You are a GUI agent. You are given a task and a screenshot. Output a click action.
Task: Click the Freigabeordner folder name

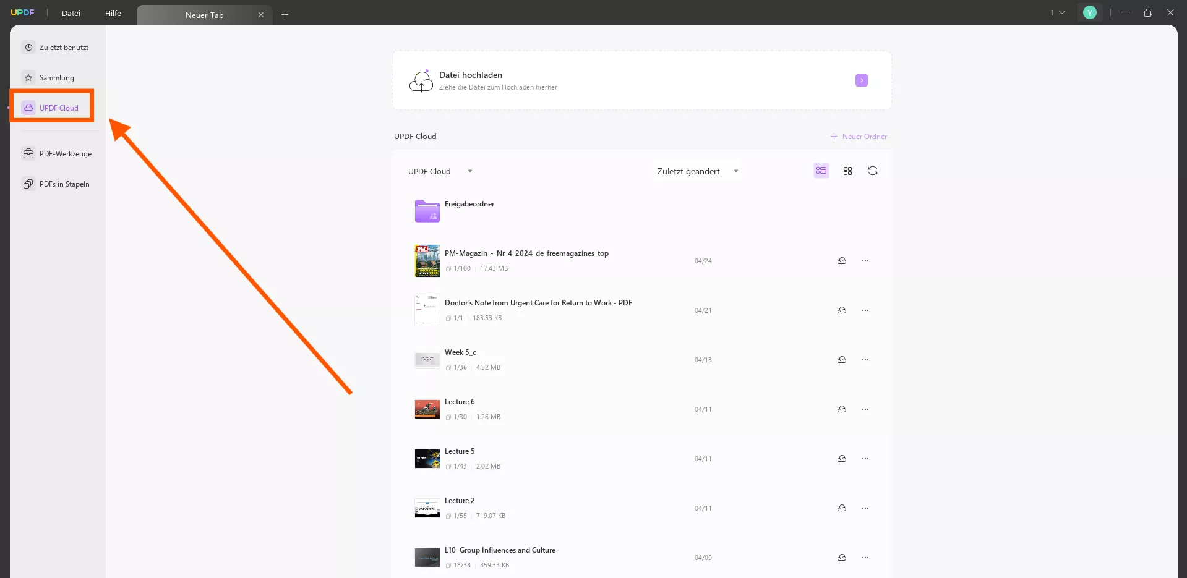coord(469,204)
